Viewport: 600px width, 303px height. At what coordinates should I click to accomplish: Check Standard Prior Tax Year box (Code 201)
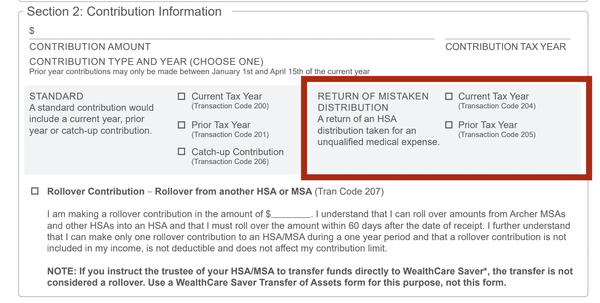tap(182, 125)
